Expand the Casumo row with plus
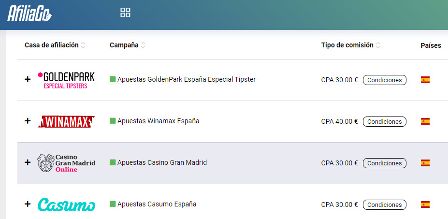The height and width of the screenshot is (219, 448). point(28,204)
